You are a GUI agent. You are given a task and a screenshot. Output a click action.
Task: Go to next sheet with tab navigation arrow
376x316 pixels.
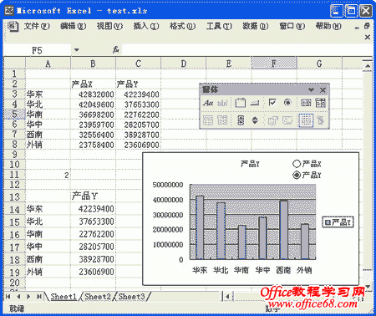click(28, 296)
